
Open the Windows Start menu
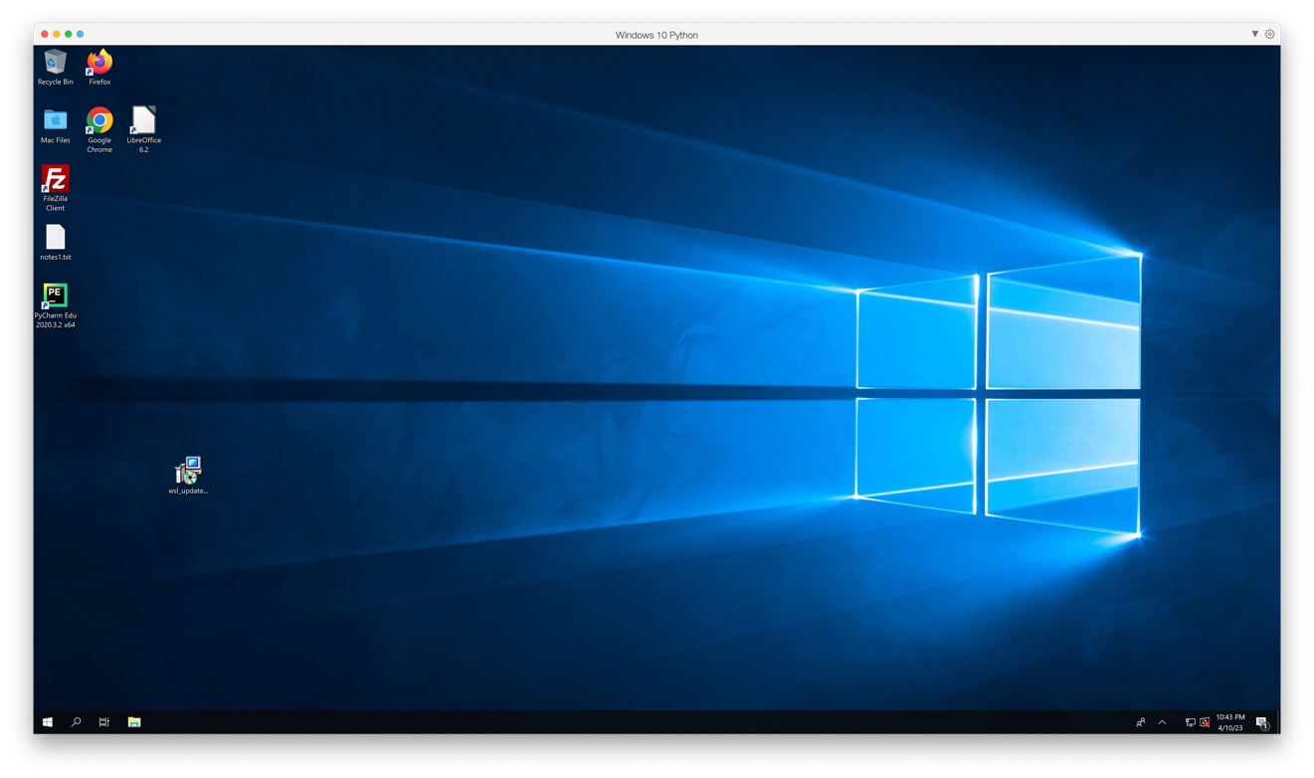pos(47,722)
